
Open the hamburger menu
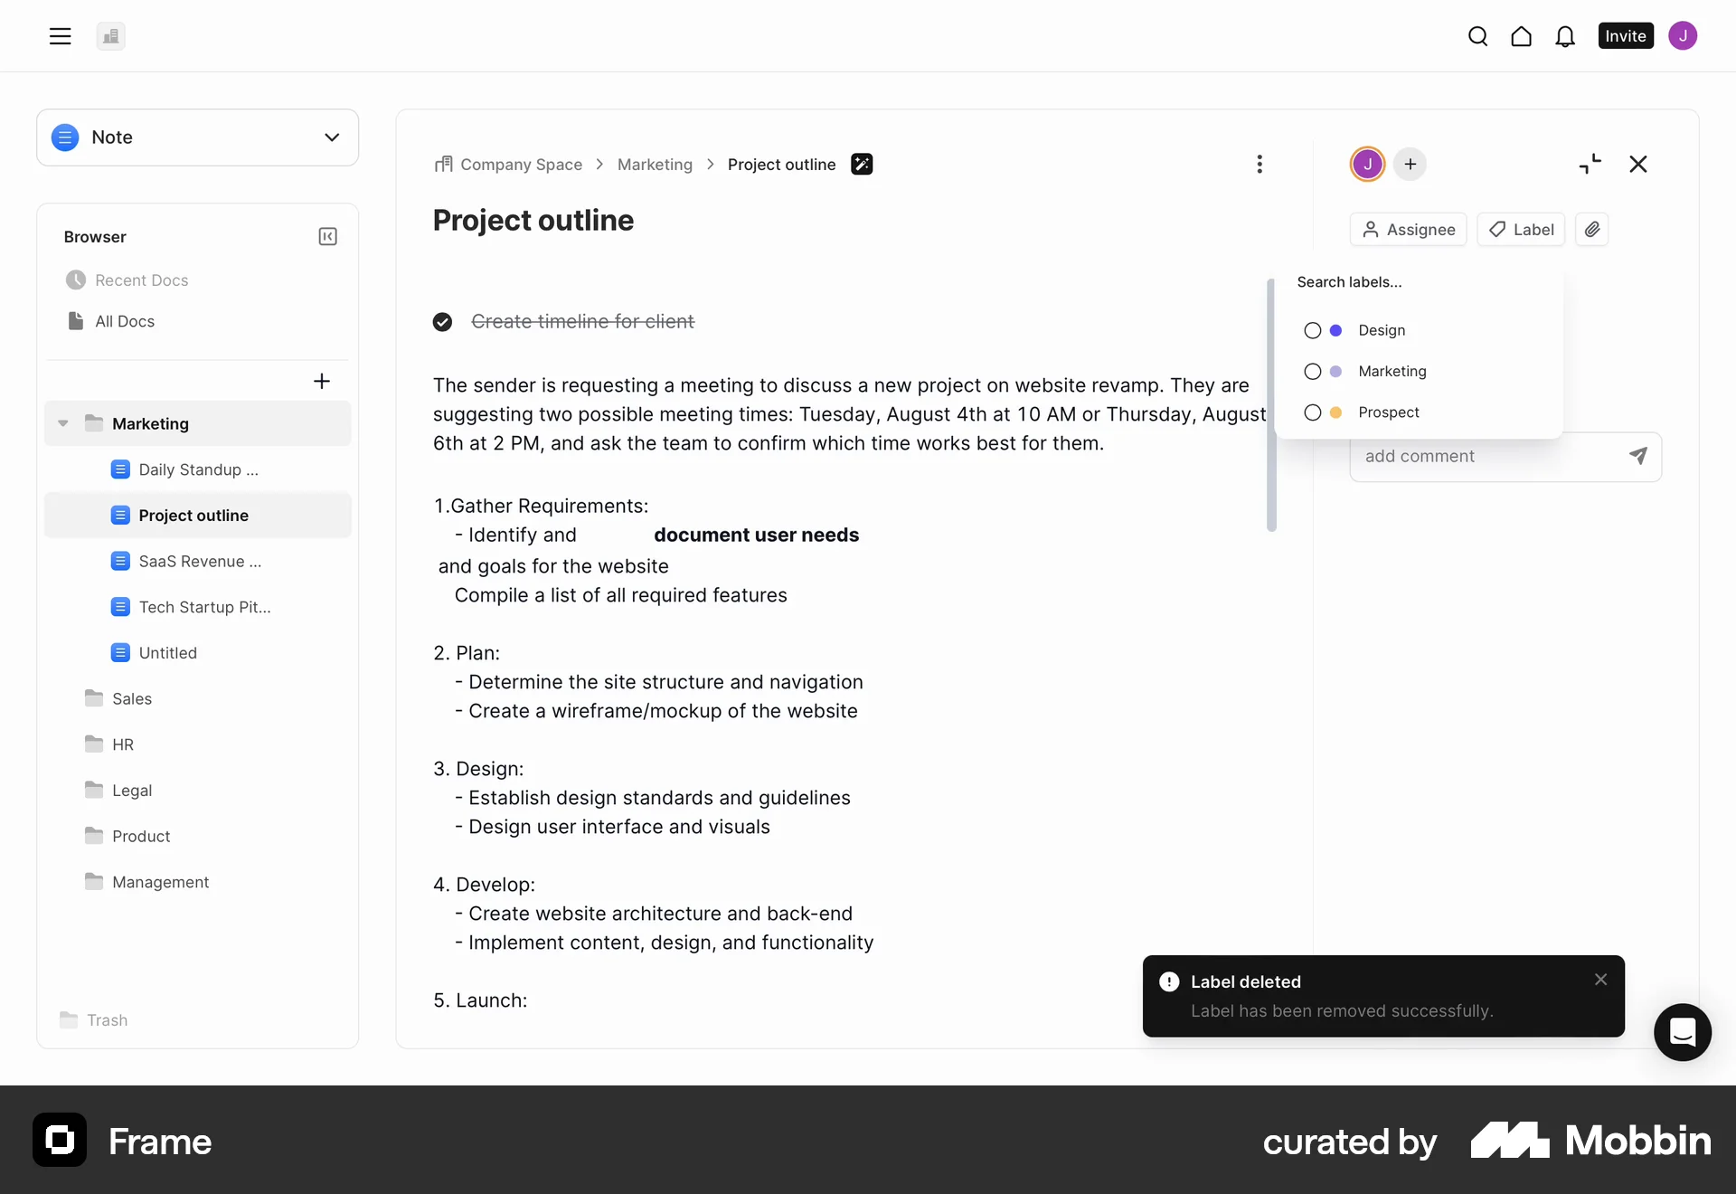[x=60, y=36]
